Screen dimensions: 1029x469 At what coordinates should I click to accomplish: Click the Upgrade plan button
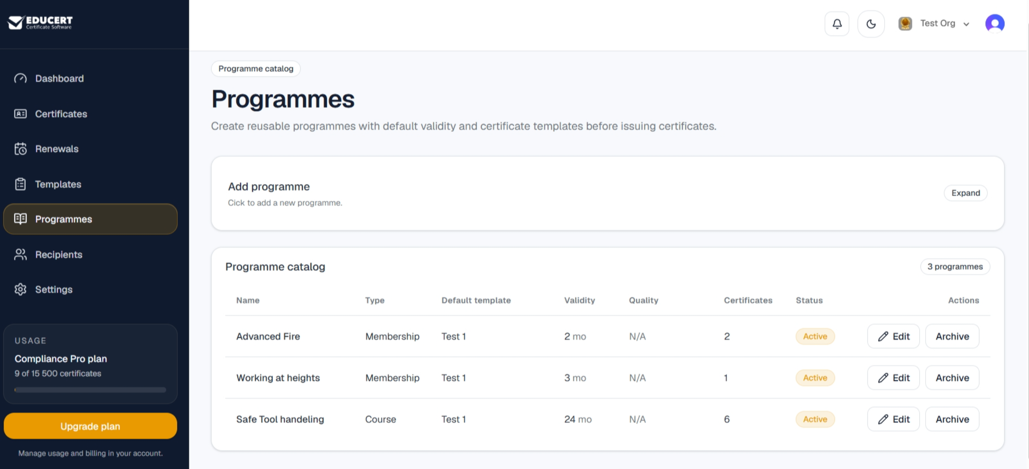click(x=90, y=426)
